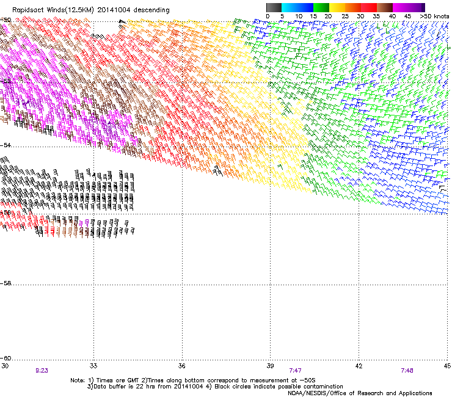Click the latitude label '-60'
Image resolution: width=452 pixels, height=397 pixels.
click(5, 359)
